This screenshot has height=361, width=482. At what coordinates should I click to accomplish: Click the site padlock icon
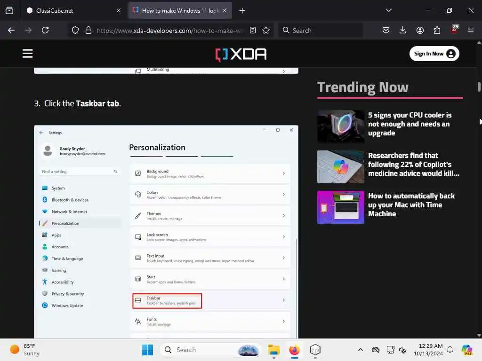[88, 30]
